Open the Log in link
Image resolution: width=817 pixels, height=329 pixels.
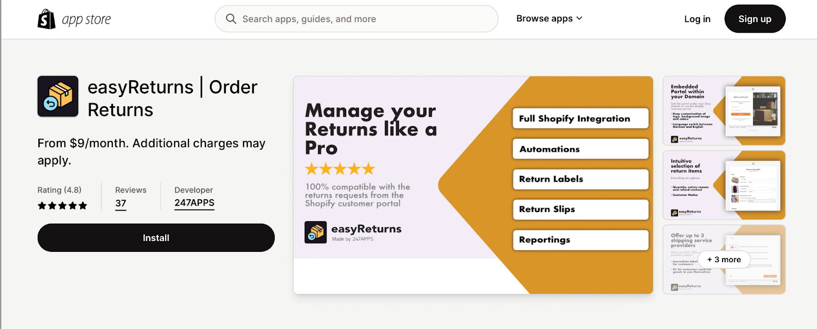pos(697,19)
